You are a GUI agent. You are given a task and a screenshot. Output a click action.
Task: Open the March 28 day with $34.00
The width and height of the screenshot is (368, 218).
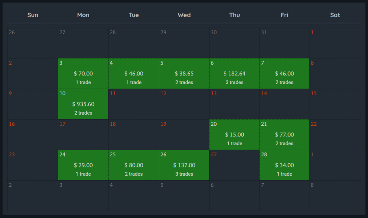pyautogui.click(x=284, y=165)
